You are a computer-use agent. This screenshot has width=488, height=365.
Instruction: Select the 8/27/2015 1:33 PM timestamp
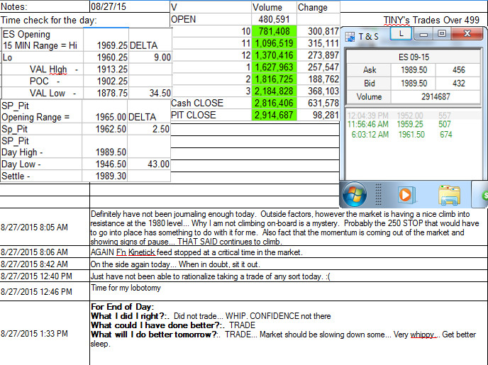pyautogui.click(x=34, y=334)
